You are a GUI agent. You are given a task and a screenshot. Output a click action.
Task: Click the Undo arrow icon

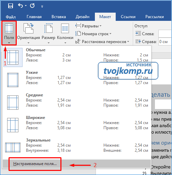[x=20, y=5]
